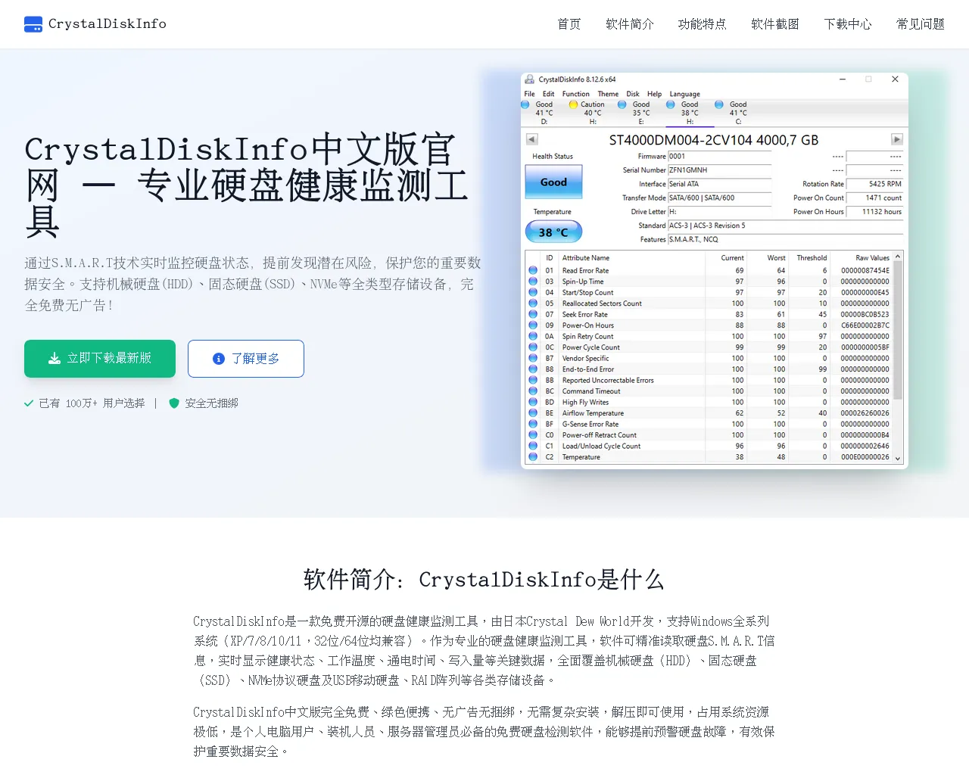Open 软件截图 from the top navigation
This screenshot has height=775, width=969.
[775, 24]
